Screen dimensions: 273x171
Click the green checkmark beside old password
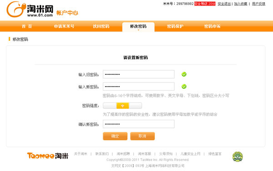[x=184, y=74]
